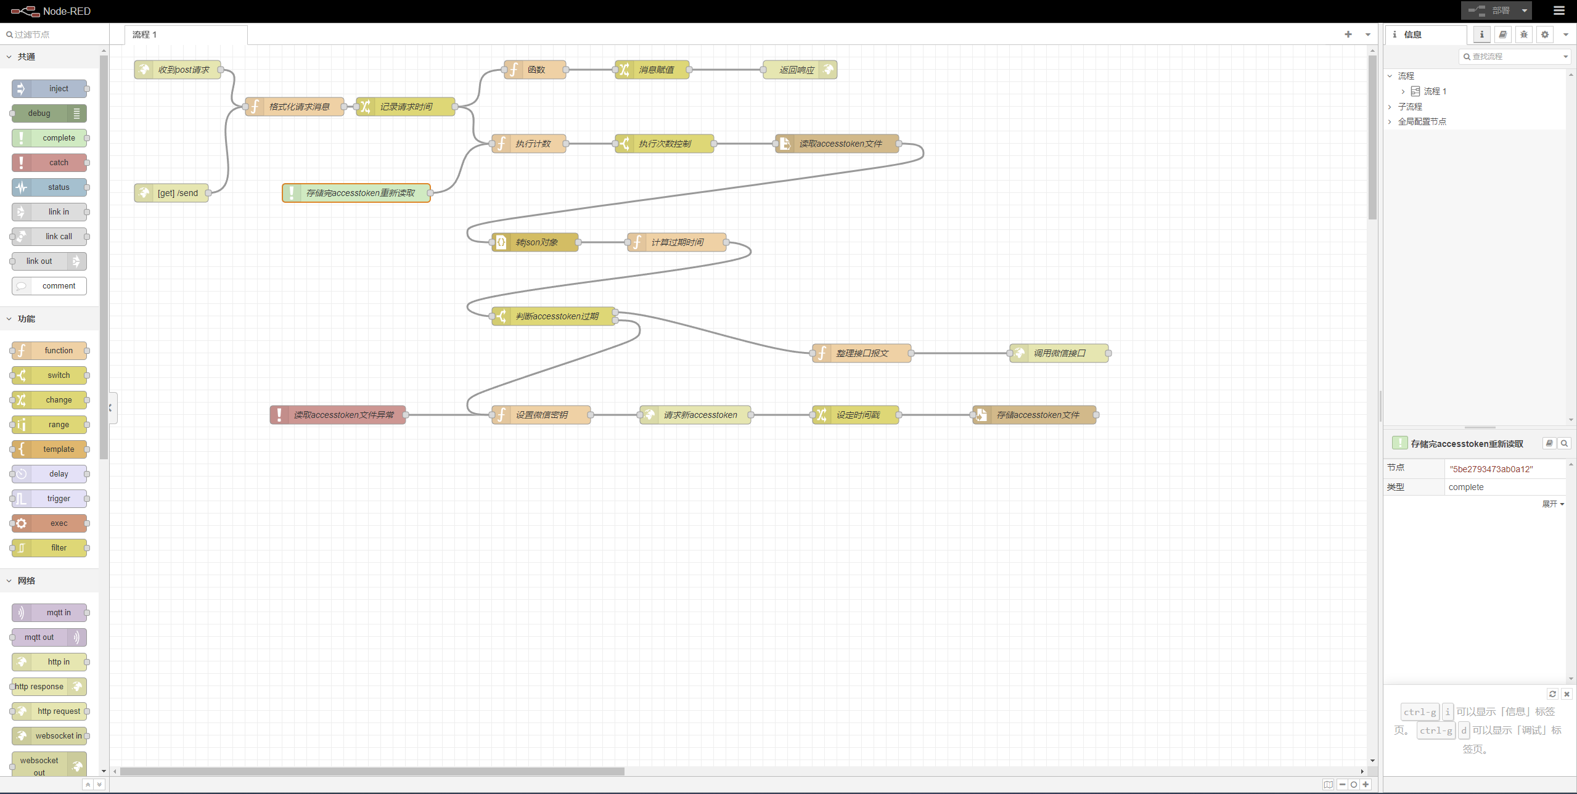The image size is (1577, 794).
Task: Click the zoom out minus button
Action: (x=1342, y=784)
